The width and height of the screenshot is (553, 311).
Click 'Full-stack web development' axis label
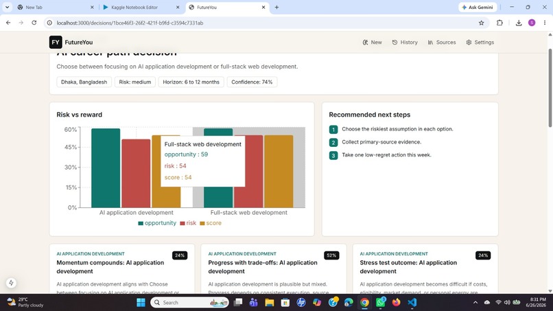coord(248,213)
